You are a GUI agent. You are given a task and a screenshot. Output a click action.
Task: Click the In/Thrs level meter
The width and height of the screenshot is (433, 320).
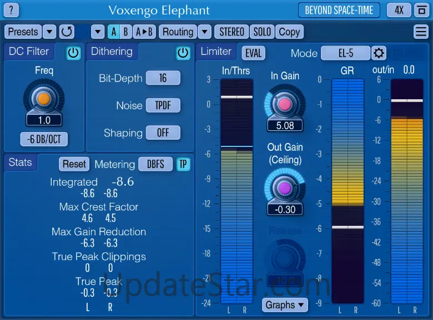[236, 191]
